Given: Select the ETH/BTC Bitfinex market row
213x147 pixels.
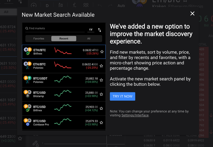Looking at the screenshot, I should (64, 52).
